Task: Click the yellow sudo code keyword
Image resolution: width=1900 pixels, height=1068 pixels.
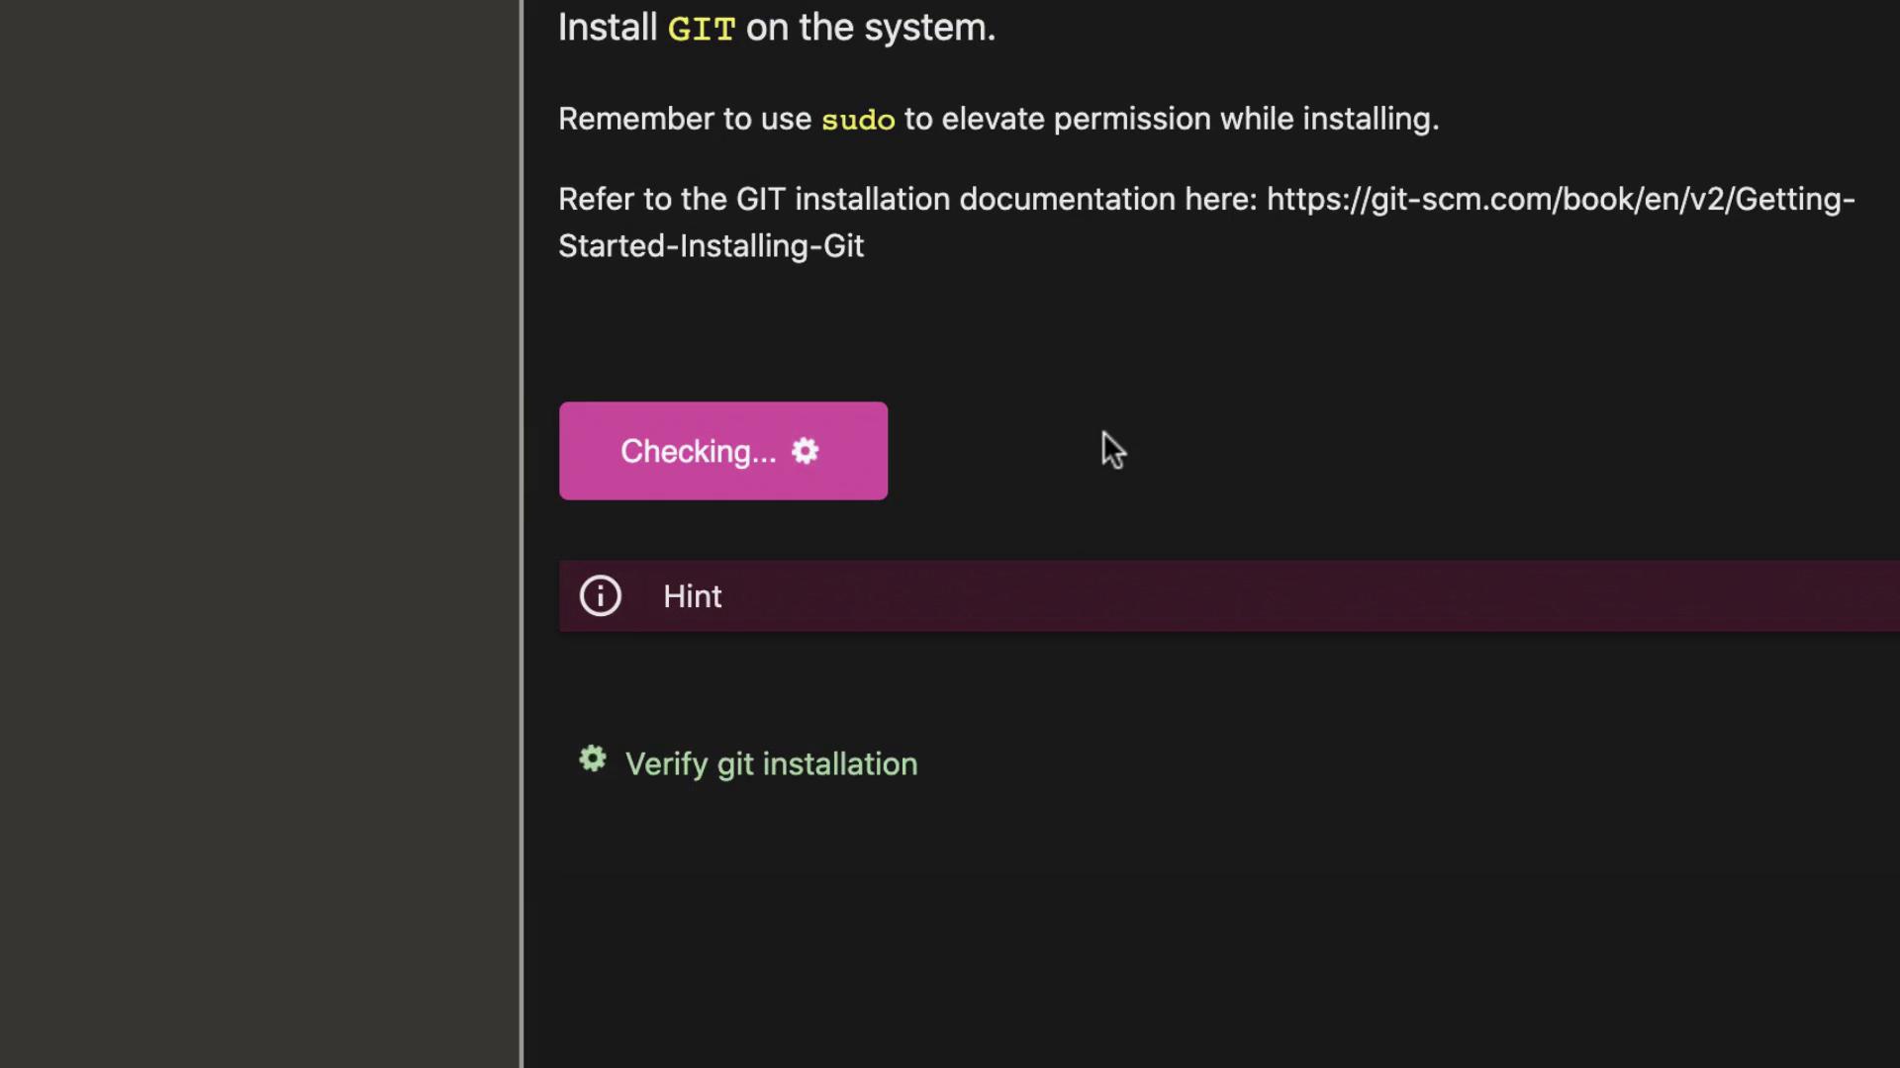Action: tap(858, 120)
